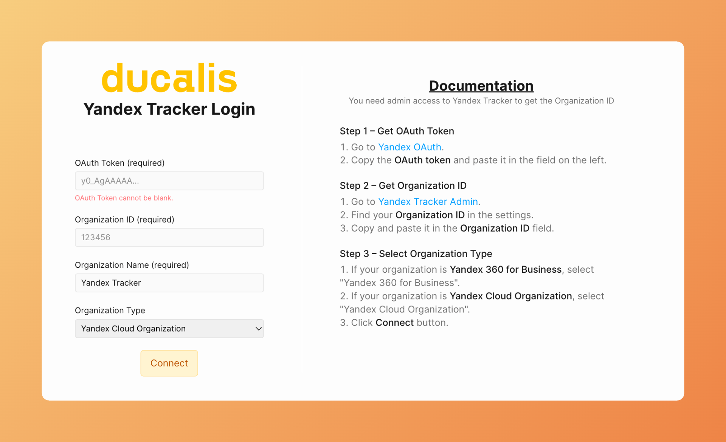Viewport: 726px width, 442px height.
Task: Click the Organization Name (required) label
Action: (x=132, y=265)
